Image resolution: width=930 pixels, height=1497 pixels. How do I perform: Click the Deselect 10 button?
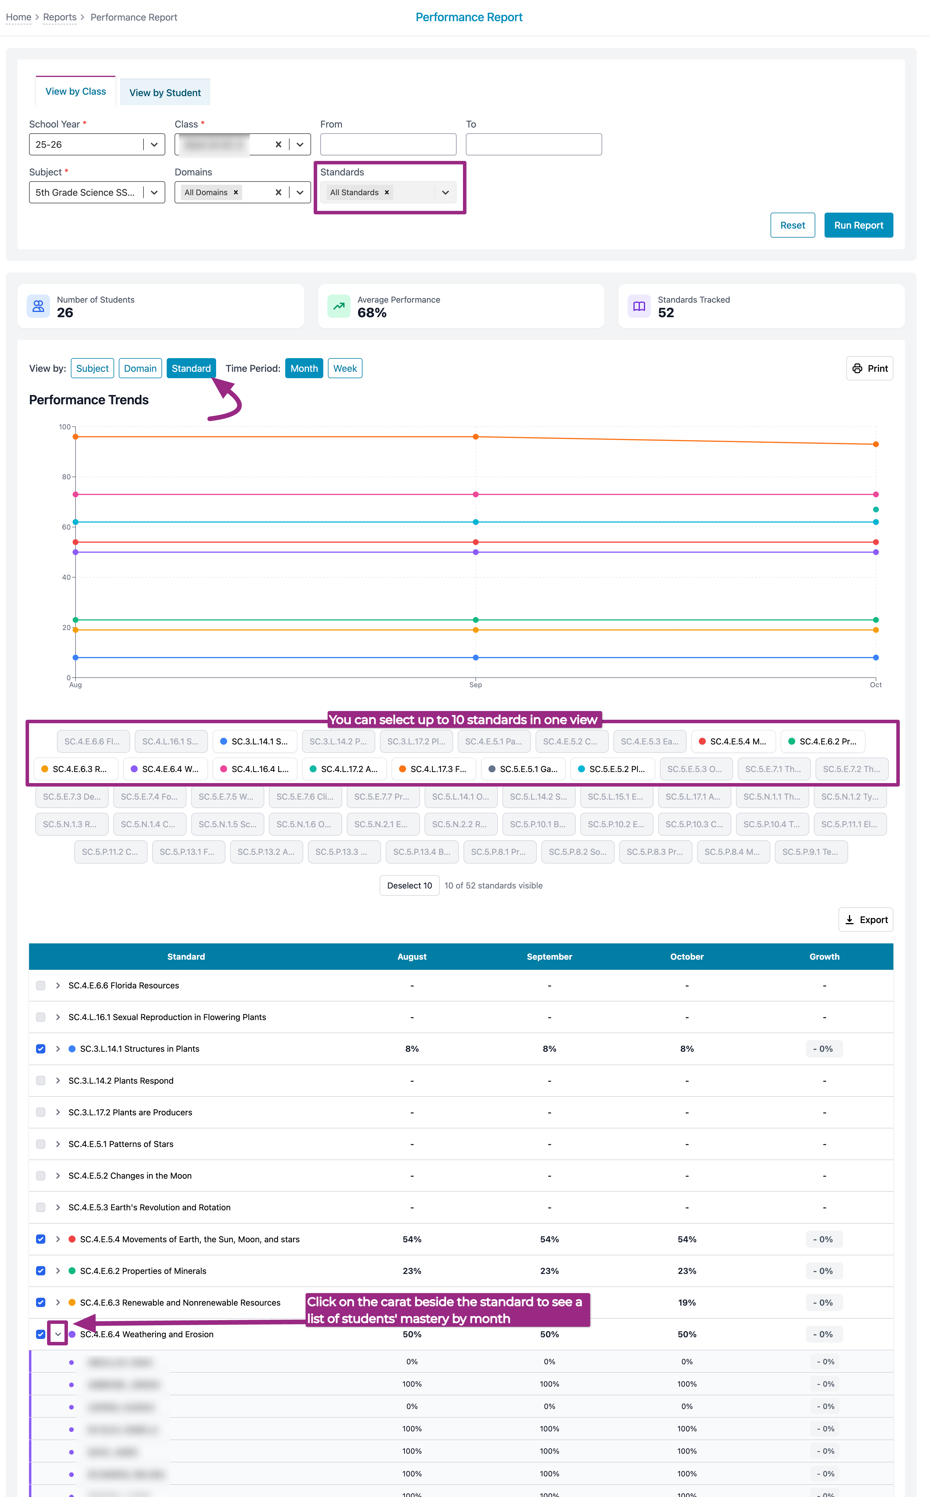point(409,886)
